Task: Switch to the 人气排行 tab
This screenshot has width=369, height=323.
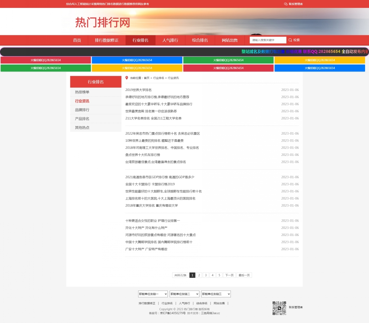Action: (170, 40)
